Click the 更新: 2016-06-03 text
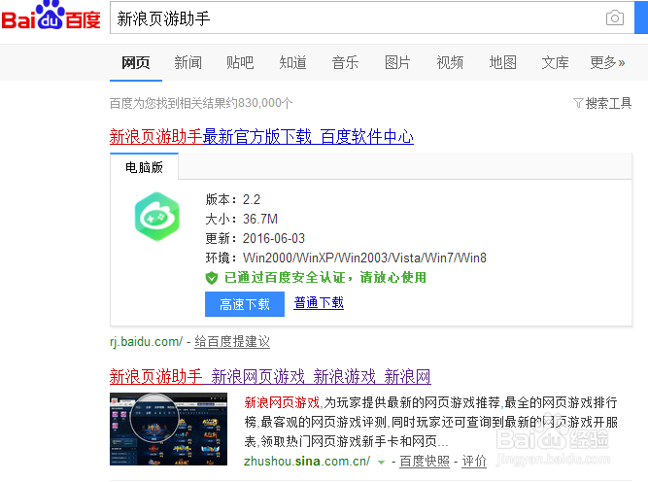Screen dimensions: 648x482 coord(255,238)
